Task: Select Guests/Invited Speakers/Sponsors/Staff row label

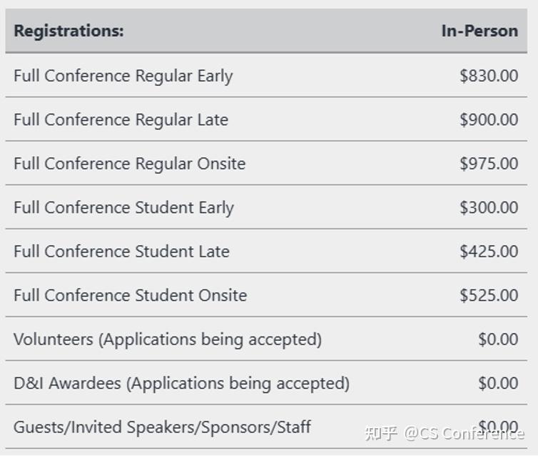Action: coord(162,427)
